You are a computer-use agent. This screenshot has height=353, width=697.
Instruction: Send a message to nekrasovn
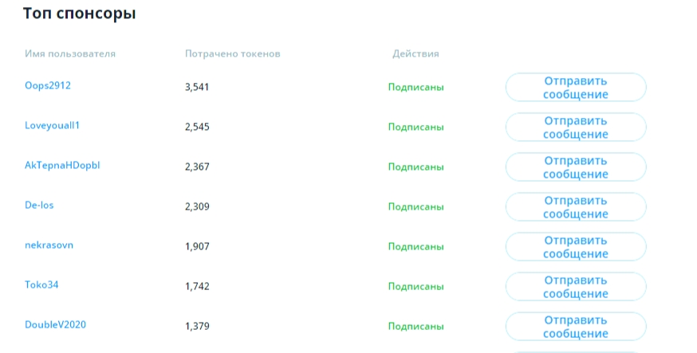(x=576, y=247)
